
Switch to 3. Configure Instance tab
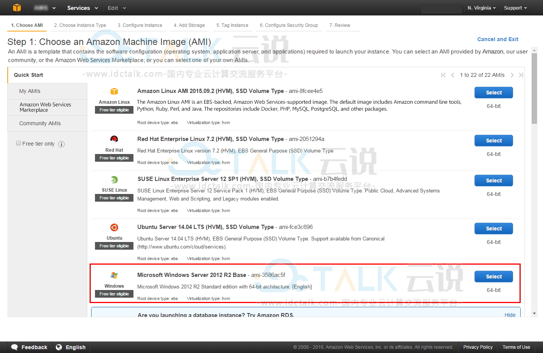click(x=140, y=25)
